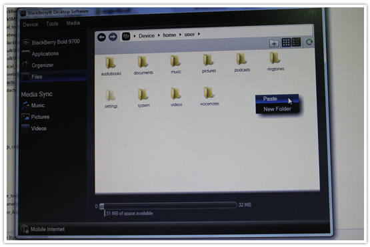Select Files in the sidebar
370x247 pixels.
(x=53, y=76)
